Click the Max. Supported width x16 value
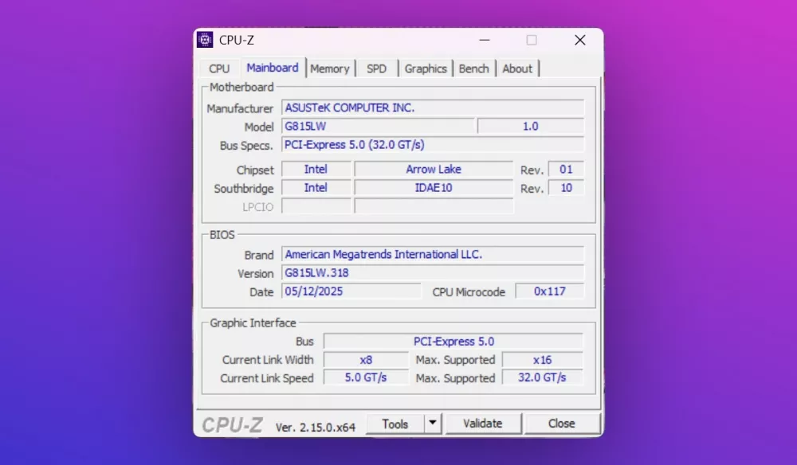This screenshot has height=465, width=797. pyautogui.click(x=542, y=360)
